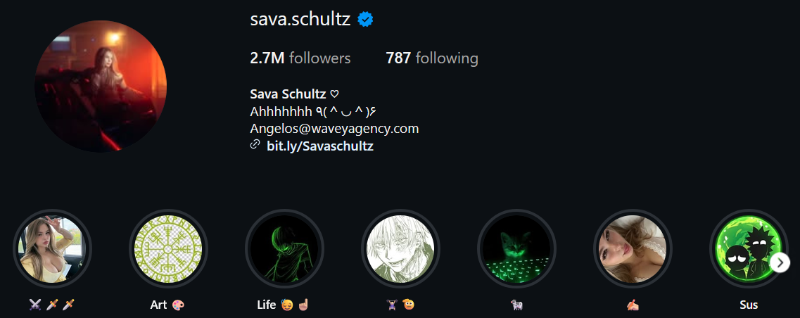View the Life story highlight
Screen dimensions: 800x318
[x=284, y=248]
